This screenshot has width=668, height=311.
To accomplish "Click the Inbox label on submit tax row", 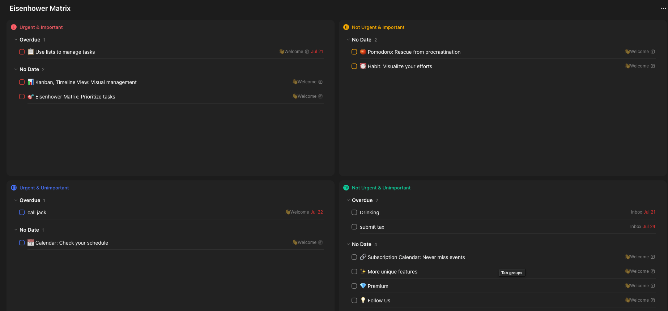I will tap(636, 227).
